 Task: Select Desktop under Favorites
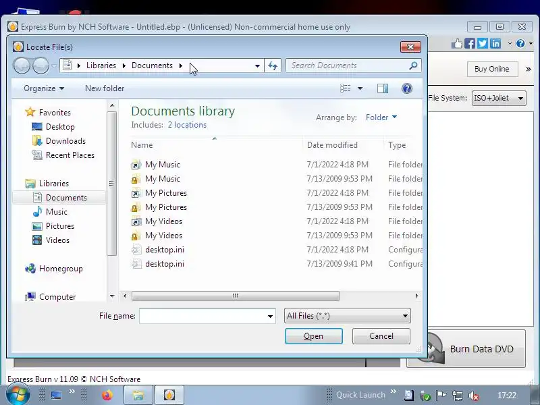53,127
